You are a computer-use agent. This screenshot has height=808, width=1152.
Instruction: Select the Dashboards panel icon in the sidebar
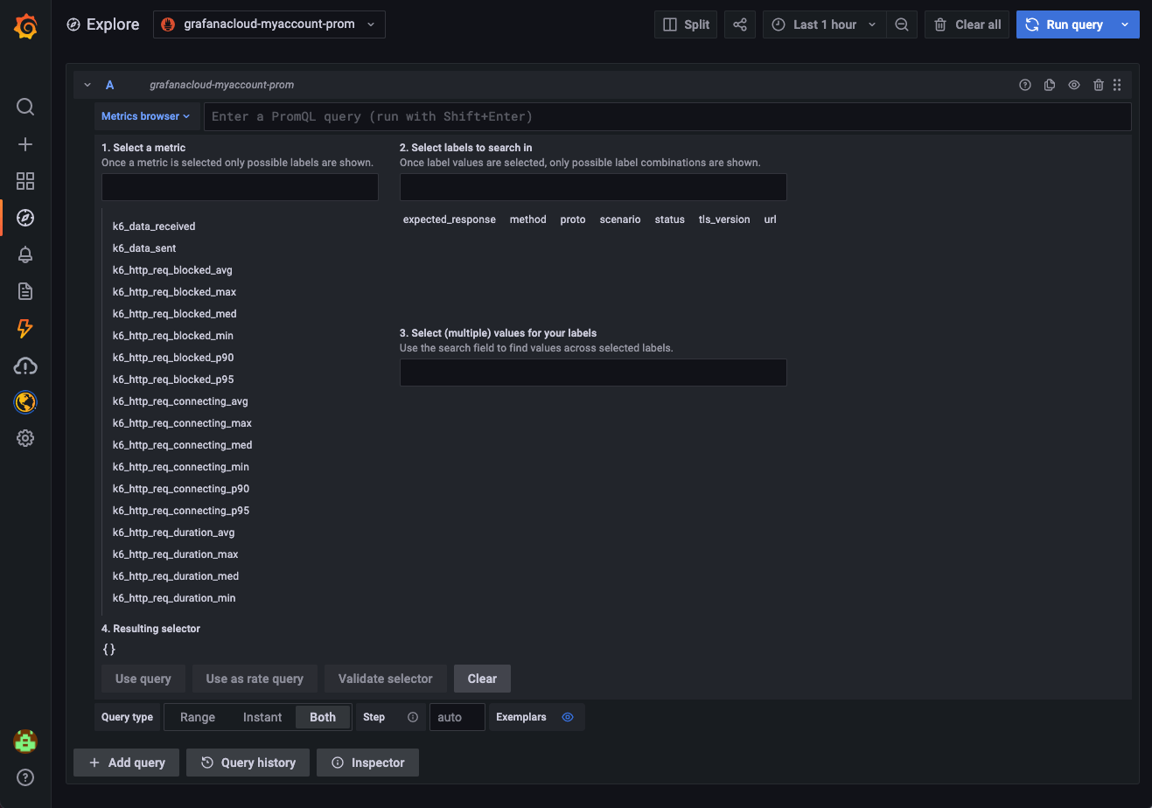24,181
